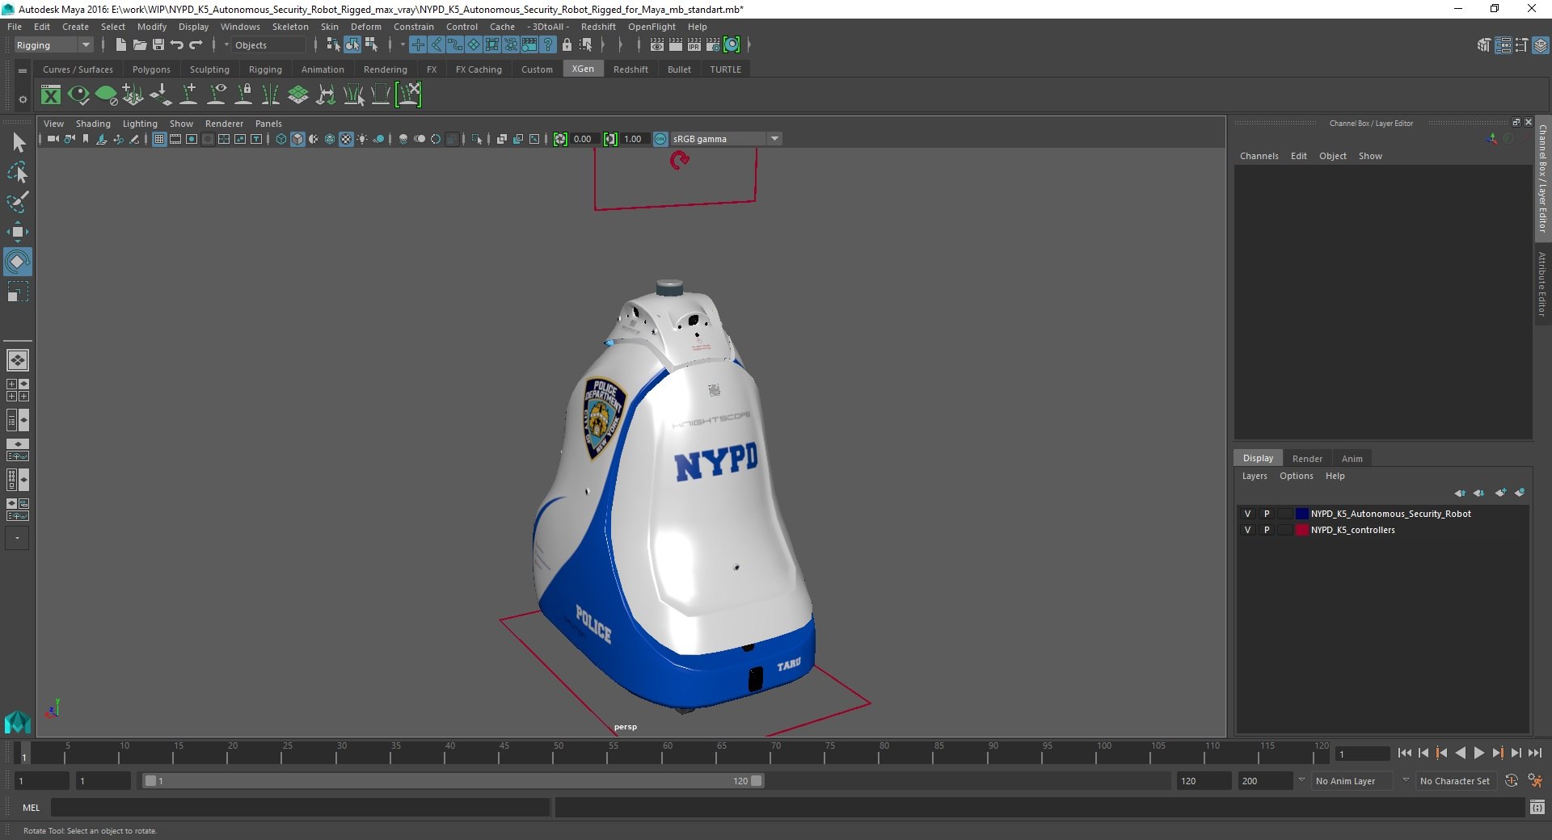Click the redo arrow icon
The width and height of the screenshot is (1552, 840).
tap(196, 45)
